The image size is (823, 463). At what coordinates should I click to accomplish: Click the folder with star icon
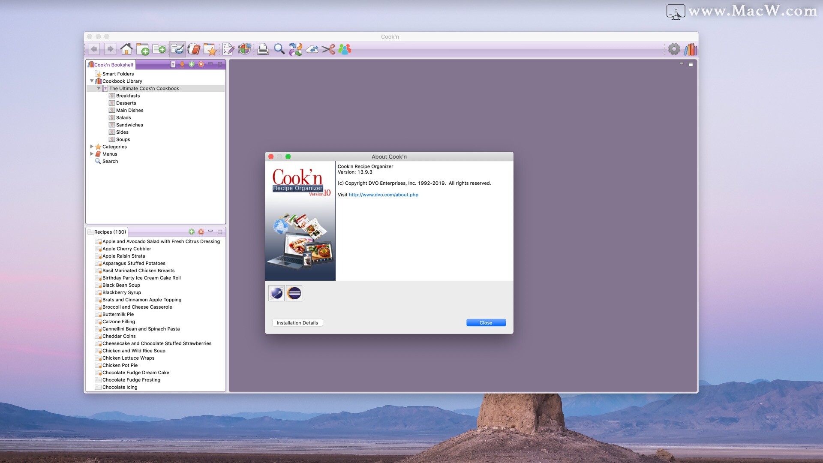coord(210,49)
